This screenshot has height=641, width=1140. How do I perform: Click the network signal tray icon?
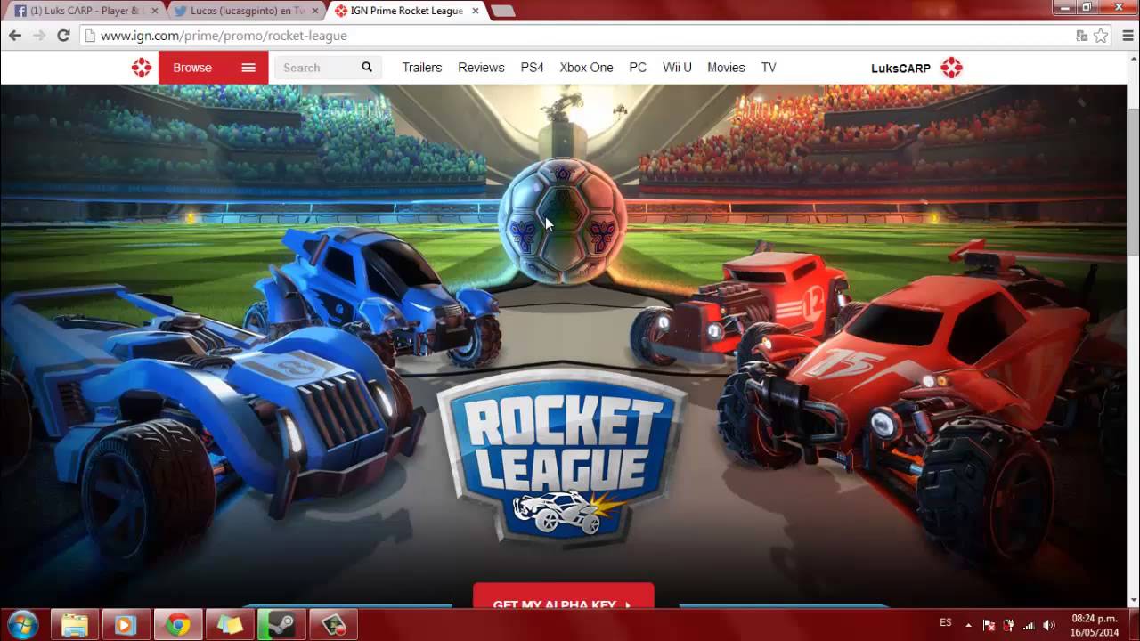coord(1029,625)
